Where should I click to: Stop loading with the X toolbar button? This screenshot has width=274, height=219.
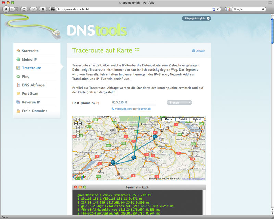tap(33, 9)
